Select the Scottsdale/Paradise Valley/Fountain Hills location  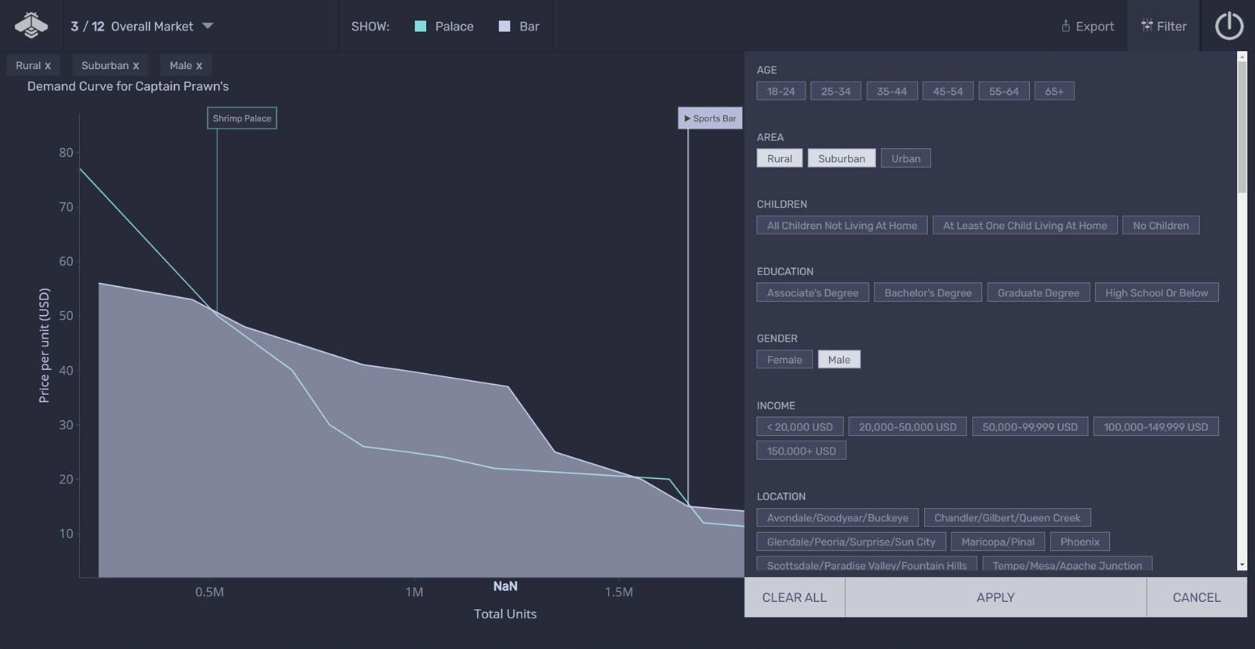pos(867,565)
